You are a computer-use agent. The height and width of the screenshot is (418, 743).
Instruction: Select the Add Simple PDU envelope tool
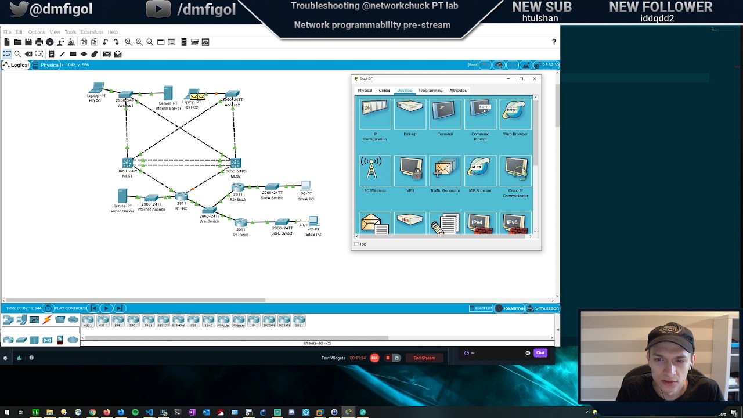(x=107, y=54)
